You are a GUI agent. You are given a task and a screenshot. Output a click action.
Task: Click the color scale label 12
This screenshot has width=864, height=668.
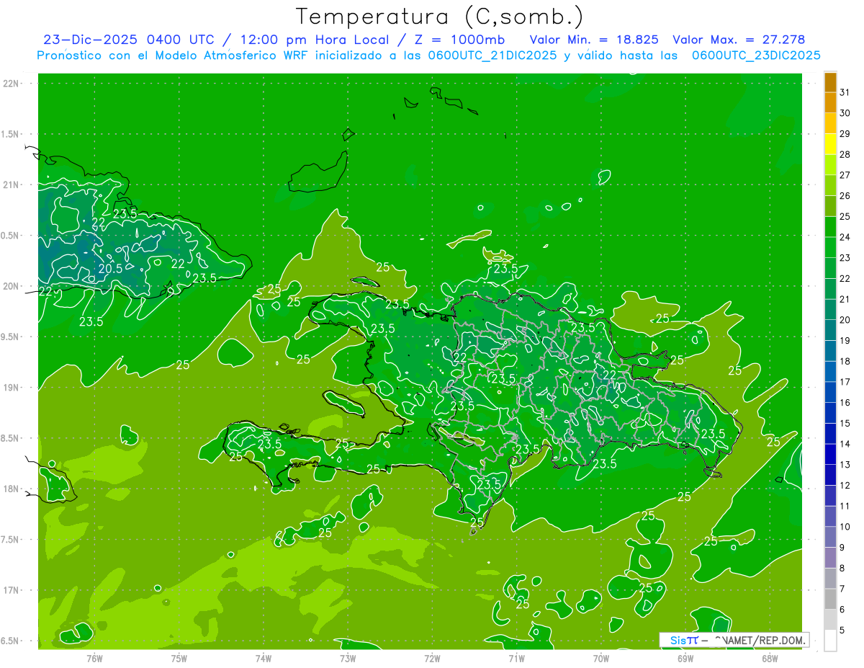845,486
